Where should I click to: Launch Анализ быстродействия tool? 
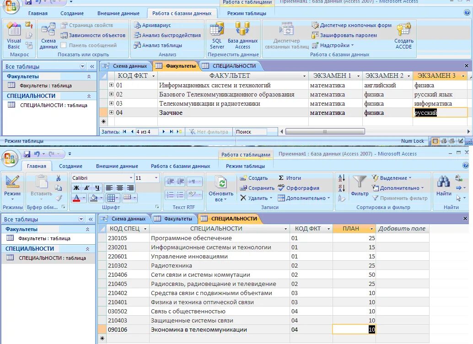click(167, 35)
